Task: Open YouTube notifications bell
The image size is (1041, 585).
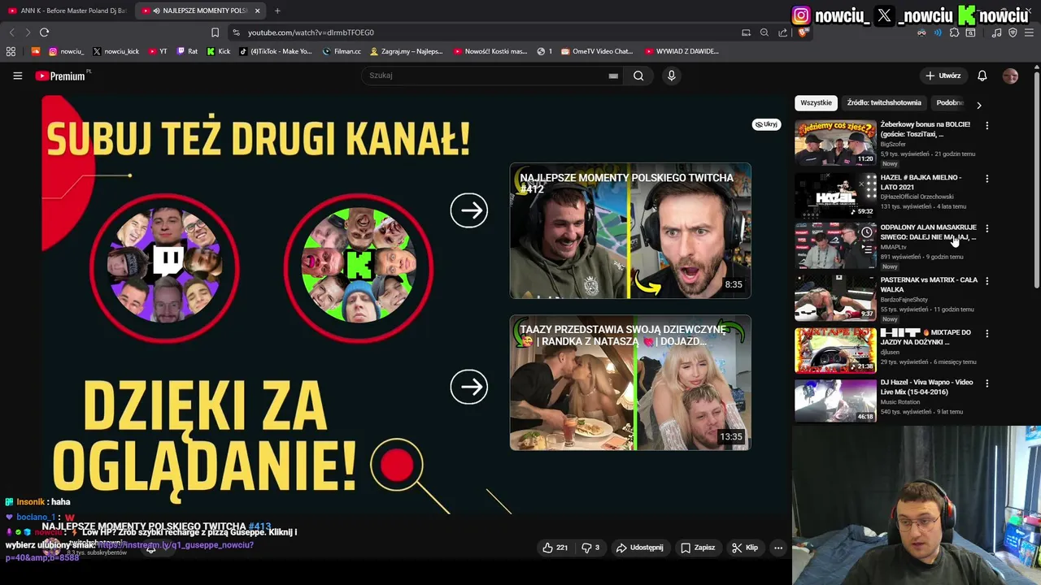Action: pyautogui.click(x=982, y=76)
